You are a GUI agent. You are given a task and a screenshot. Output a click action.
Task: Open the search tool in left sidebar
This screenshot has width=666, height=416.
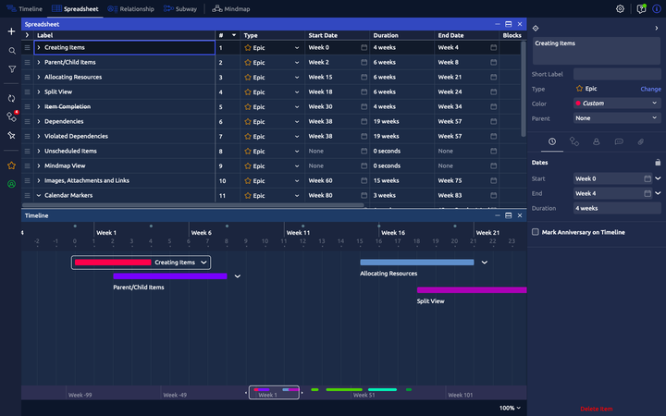(11, 51)
